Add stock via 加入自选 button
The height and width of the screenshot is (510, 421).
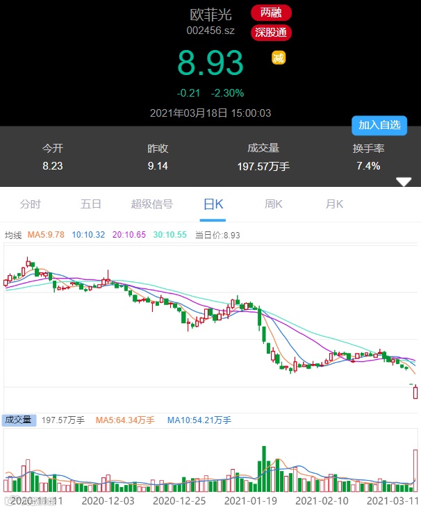(379, 125)
